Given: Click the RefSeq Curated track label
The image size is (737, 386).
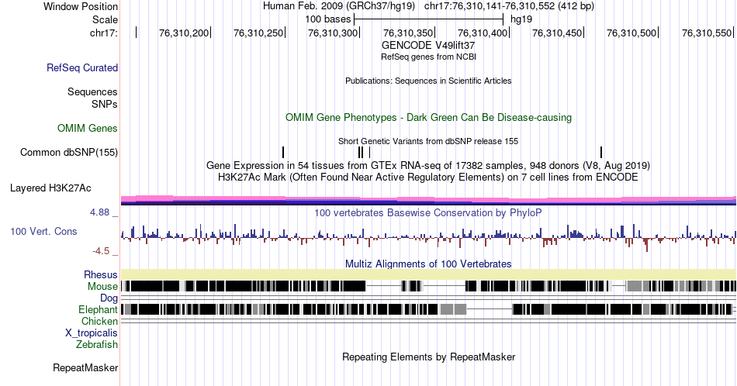Looking at the screenshot, I should tap(81, 67).
